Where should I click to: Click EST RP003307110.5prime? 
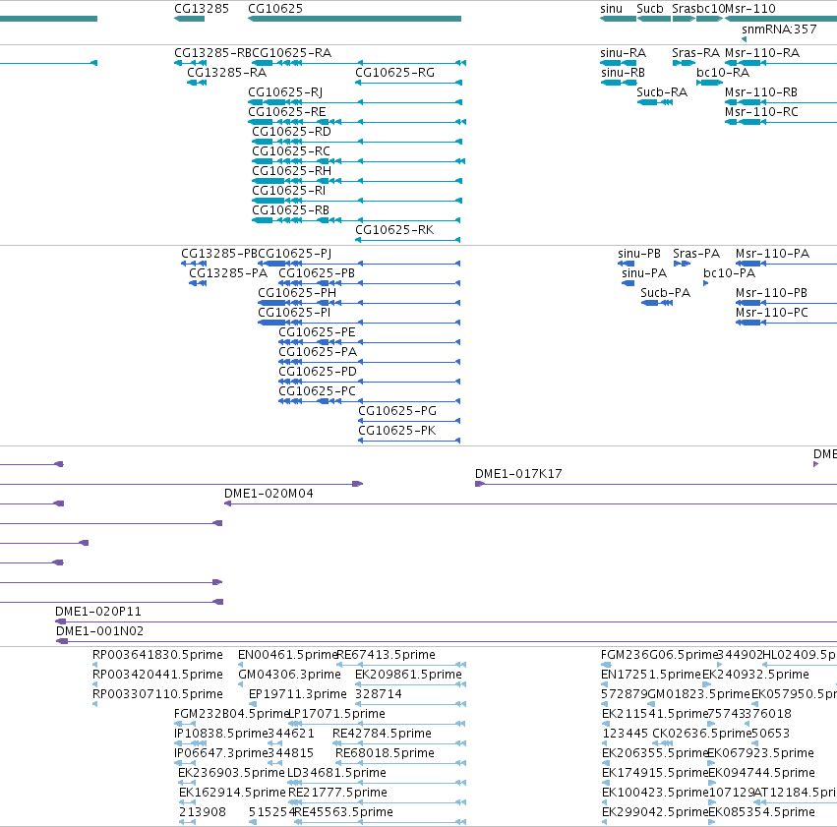click(x=157, y=694)
